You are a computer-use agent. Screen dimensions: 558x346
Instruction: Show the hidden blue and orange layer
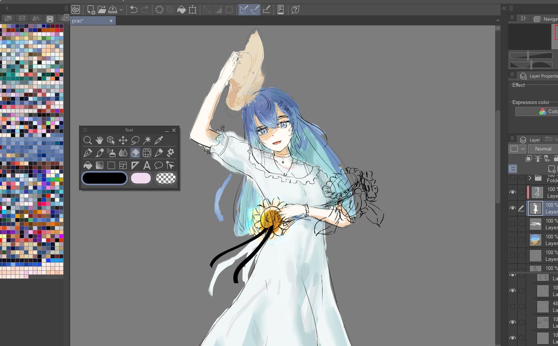coord(512,240)
